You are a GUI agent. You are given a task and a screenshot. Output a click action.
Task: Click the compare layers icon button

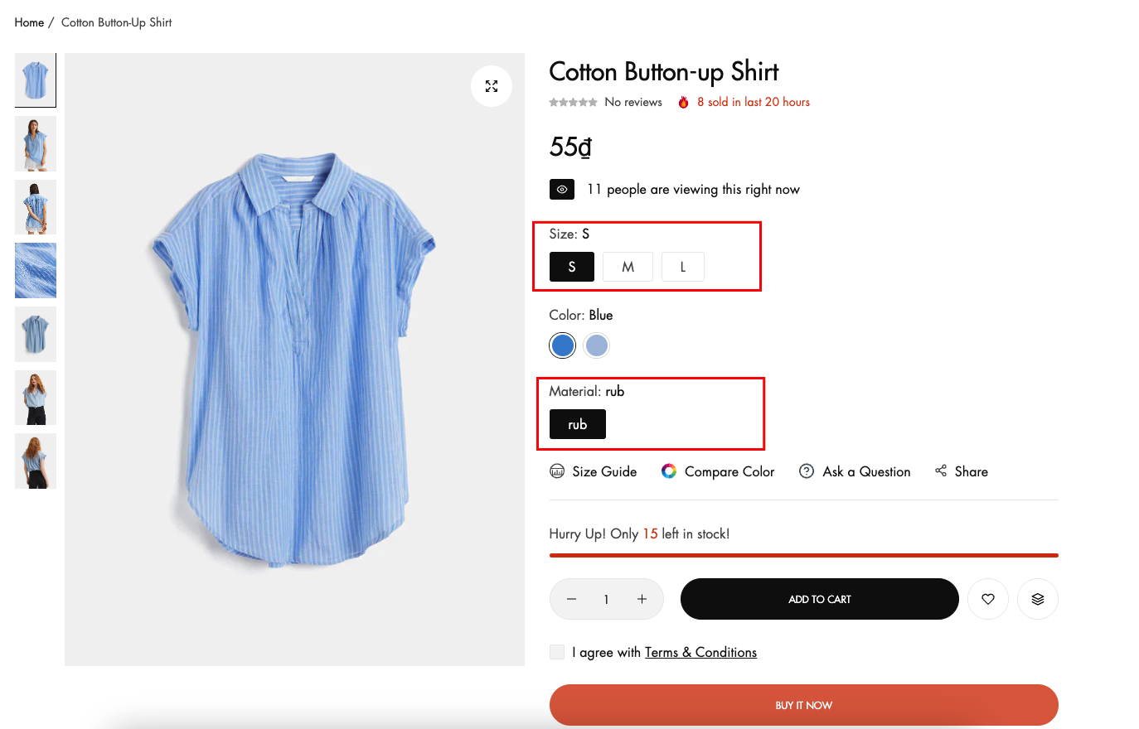point(1037,599)
